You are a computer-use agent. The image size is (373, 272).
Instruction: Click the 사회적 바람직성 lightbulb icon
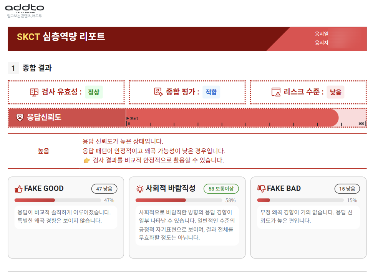pyautogui.click(x=140, y=189)
